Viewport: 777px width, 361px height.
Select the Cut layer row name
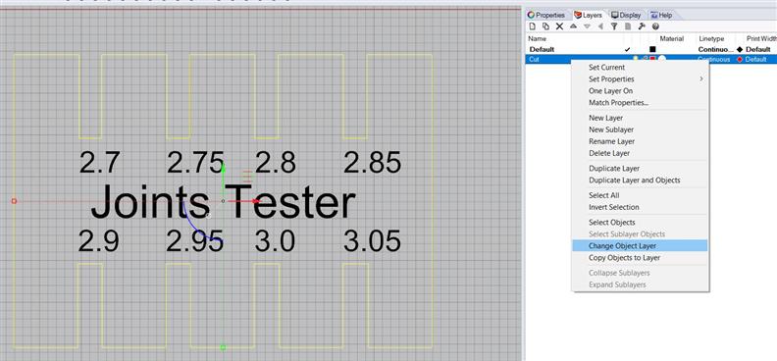(x=534, y=60)
